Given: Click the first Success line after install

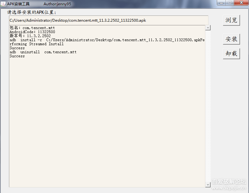Looking at the screenshot, I should [x=17, y=48].
